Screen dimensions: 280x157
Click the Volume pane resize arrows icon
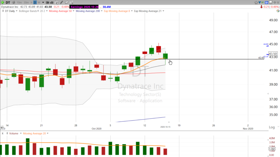(x=7, y=133)
